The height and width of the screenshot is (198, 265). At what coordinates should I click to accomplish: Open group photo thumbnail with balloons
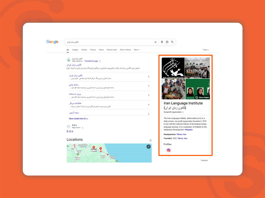click(197, 68)
